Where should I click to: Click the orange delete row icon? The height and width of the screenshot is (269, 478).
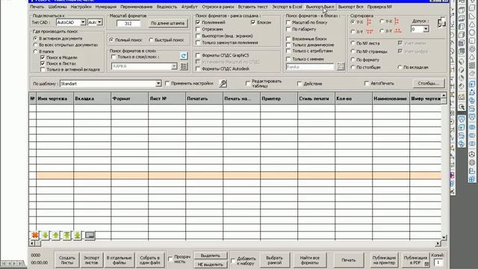point(35,235)
